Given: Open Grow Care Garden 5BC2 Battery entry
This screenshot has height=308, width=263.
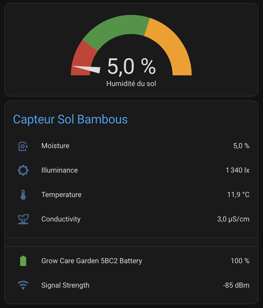Looking at the screenshot, I should tap(92, 261).
